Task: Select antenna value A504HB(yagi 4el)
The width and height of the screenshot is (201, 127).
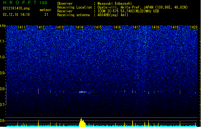Action: click(113, 15)
